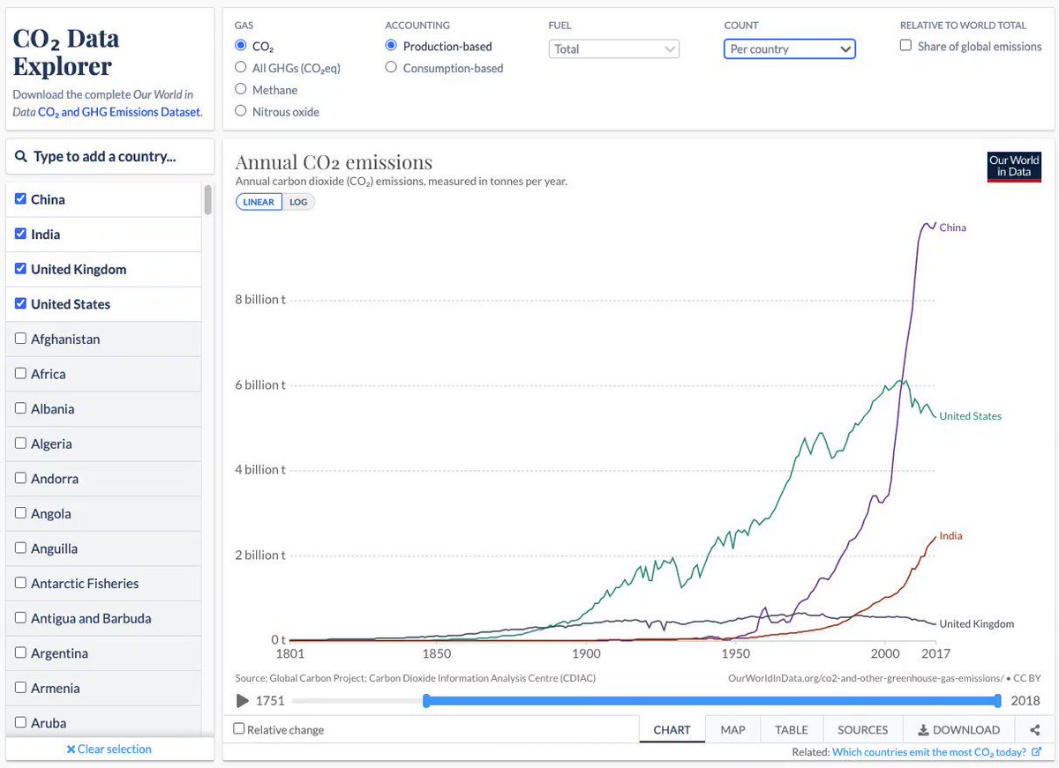Screen dimensions: 1059x768
Task: Click the share icon beside Download
Action: (1034, 730)
